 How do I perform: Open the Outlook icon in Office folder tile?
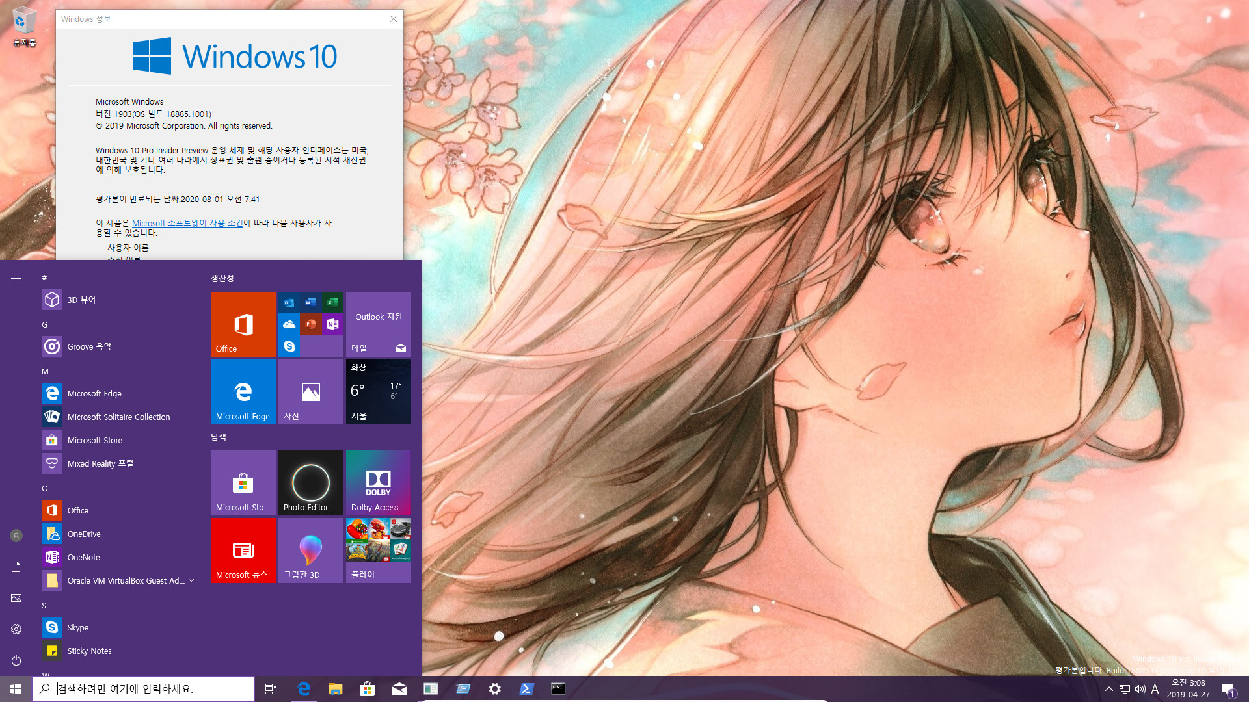(x=289, y=302)
